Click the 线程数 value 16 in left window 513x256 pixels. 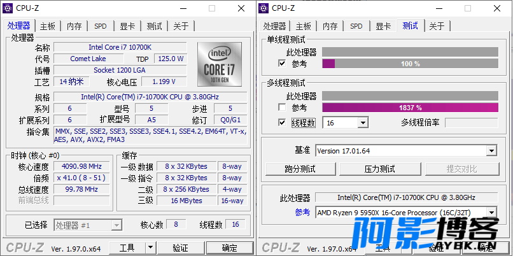point(235,224)
